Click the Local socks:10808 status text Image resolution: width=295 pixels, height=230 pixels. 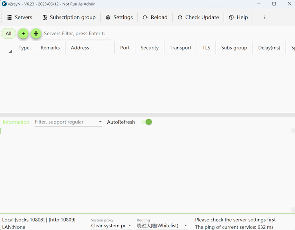pos(39,220)
